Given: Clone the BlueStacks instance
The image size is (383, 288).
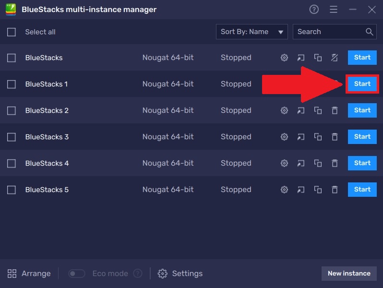Looking at the screenshot, I should pos(318,58).
